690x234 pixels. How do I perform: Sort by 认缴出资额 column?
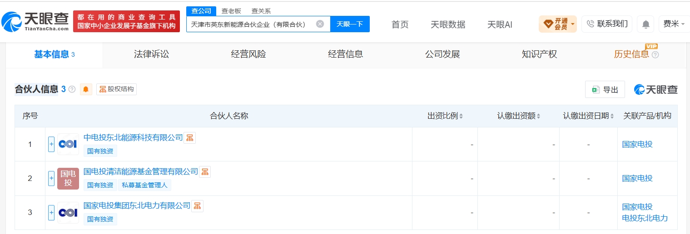(x=519, y=116)
